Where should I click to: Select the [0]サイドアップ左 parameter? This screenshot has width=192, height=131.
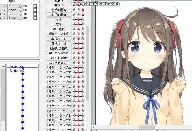[59, 67]
